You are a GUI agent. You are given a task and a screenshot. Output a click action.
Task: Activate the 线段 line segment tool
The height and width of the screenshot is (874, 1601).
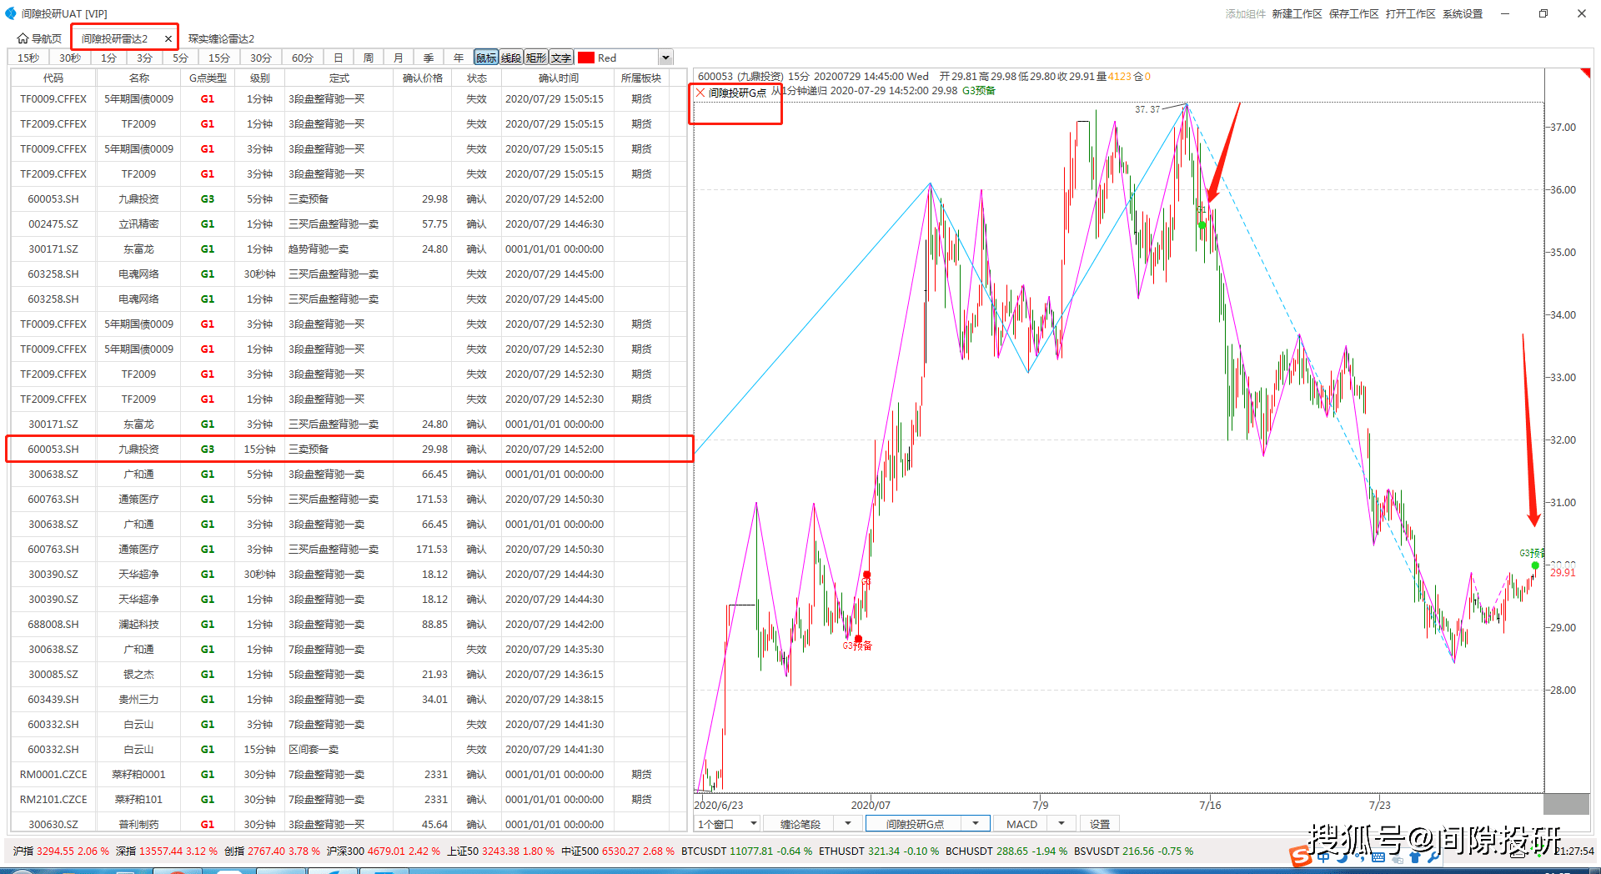tap(511, 58)
